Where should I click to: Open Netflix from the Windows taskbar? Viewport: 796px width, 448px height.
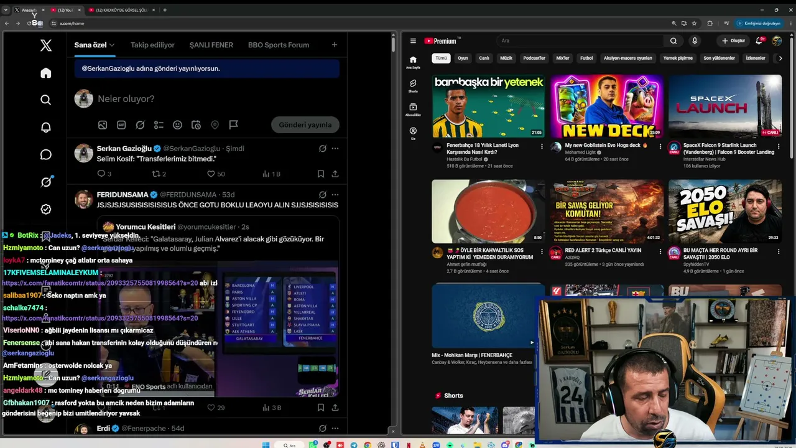(409, 445)
